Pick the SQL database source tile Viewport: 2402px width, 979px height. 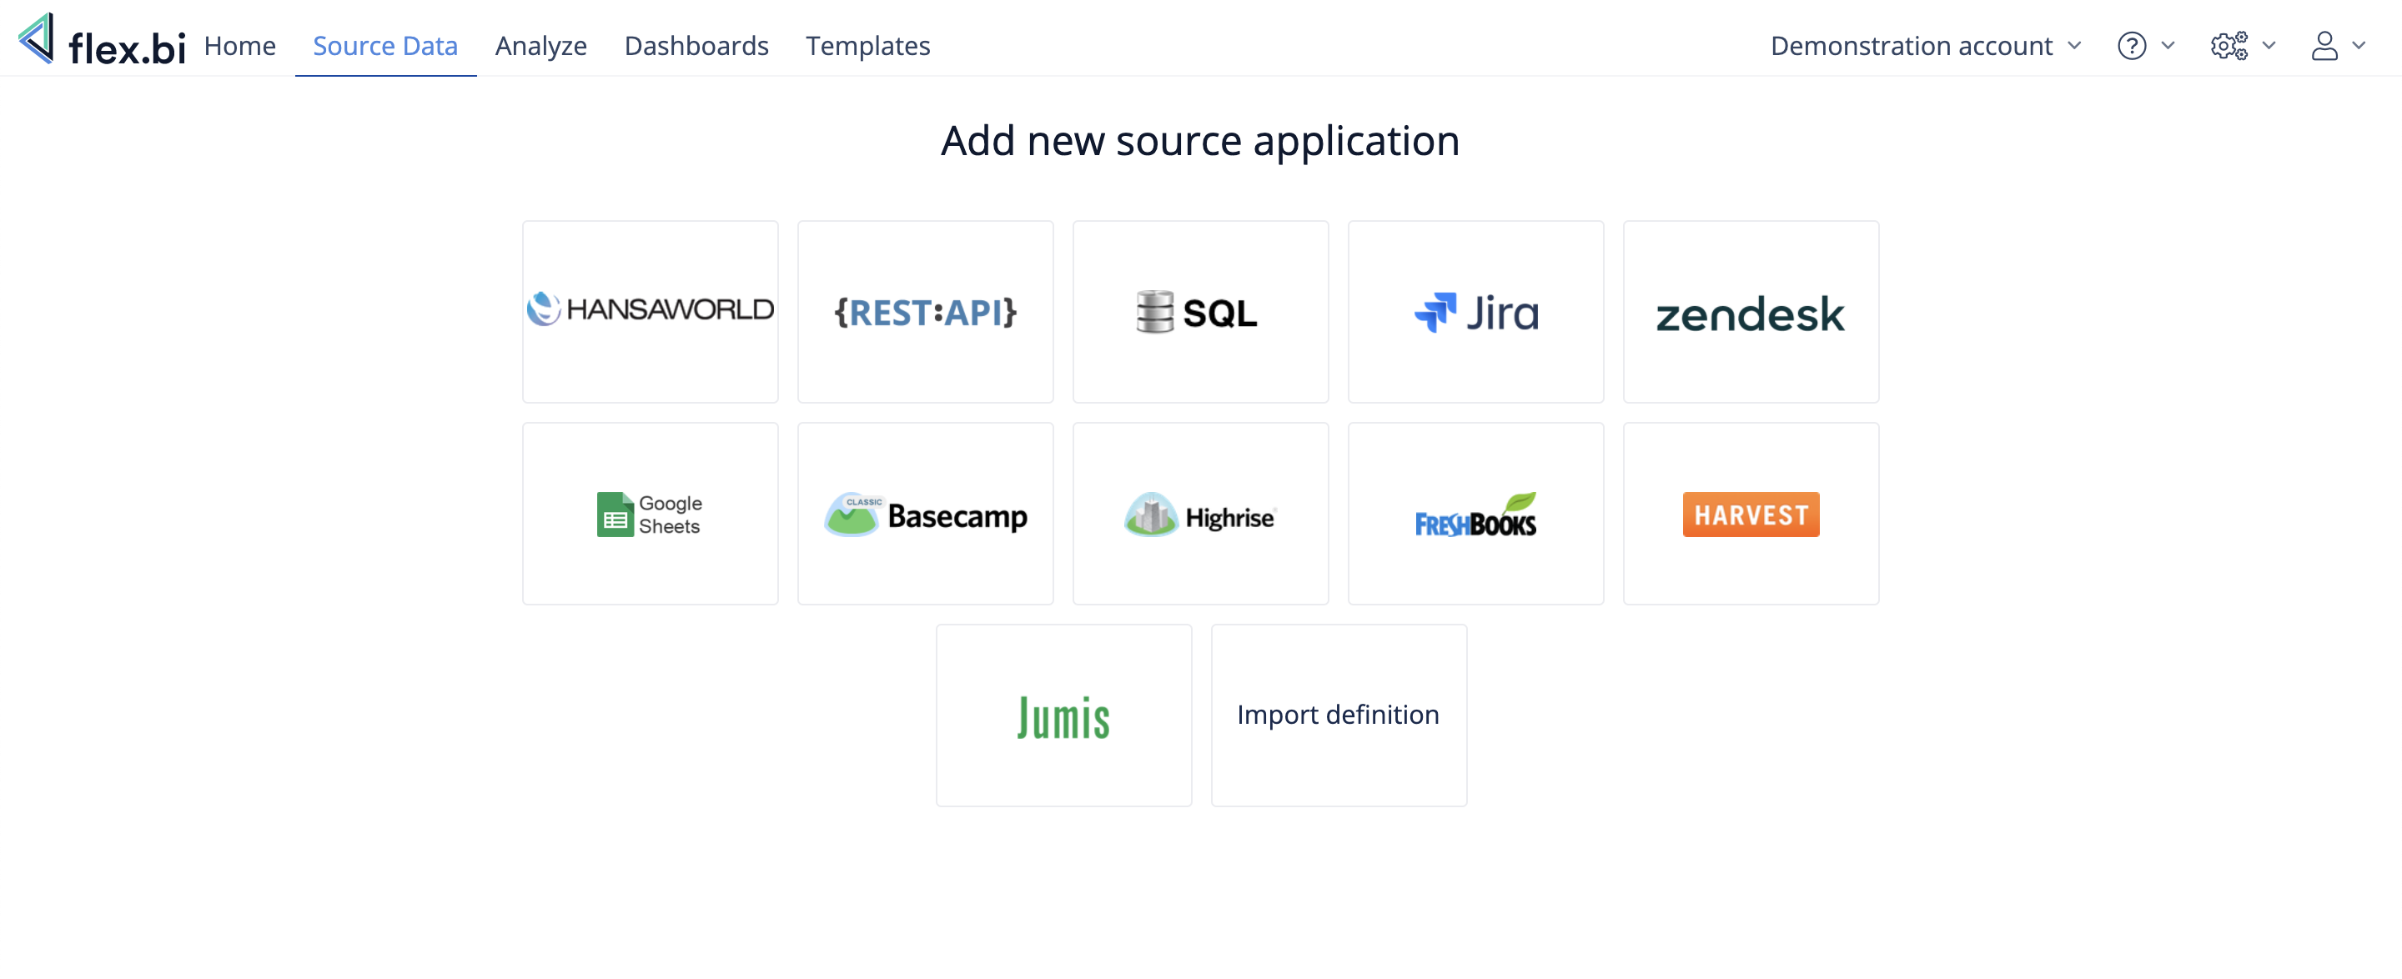click(x=1200, y=311)
